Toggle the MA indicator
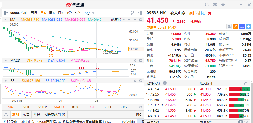 pyautogui.click(x=10, y=107)
